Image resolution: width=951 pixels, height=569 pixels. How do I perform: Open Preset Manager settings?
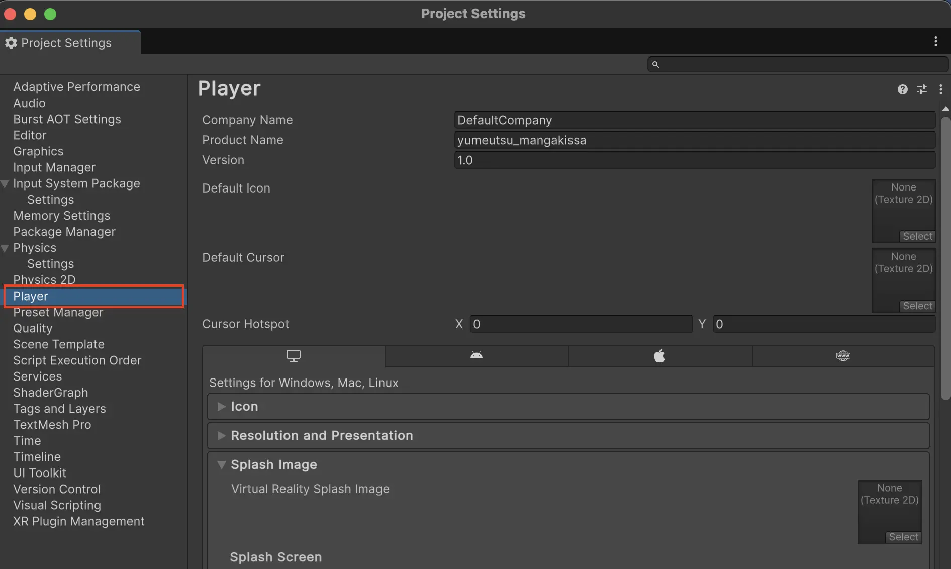coord(58,312)
